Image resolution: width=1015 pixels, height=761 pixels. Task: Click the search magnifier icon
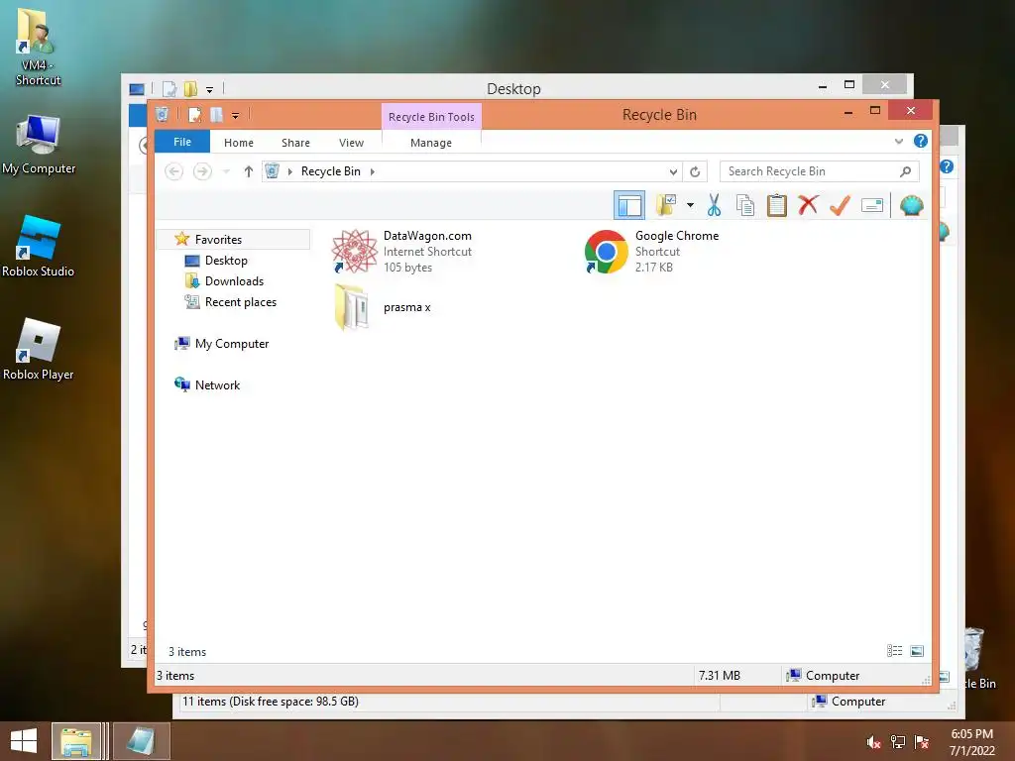coord(906,171)
